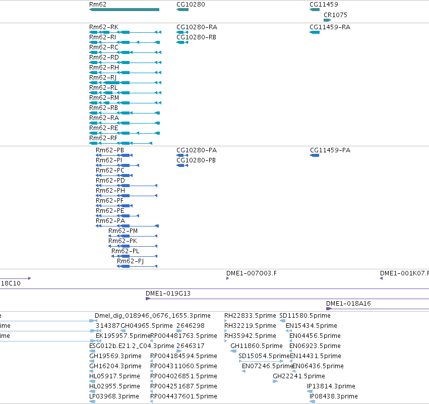This screenshot has width=429, height=404.
Task: Click the HL02955.5prime EST
Action: coord(92,391)
